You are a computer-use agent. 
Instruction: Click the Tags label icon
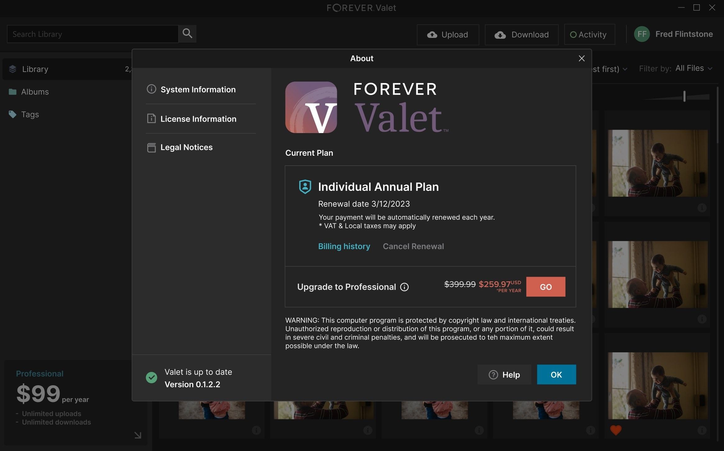(12, 114)
